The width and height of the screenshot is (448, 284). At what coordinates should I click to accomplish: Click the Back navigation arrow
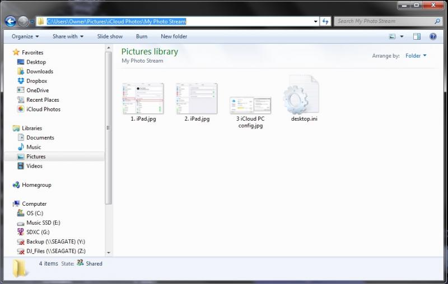(10, 21)
